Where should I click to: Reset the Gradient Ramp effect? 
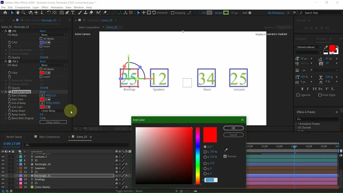tap(43, 92)
